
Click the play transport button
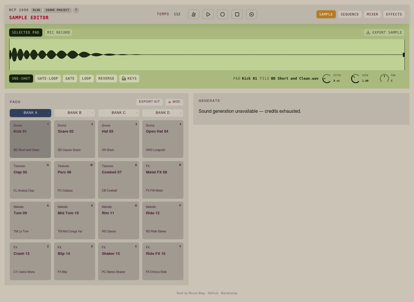click(208, 14)
